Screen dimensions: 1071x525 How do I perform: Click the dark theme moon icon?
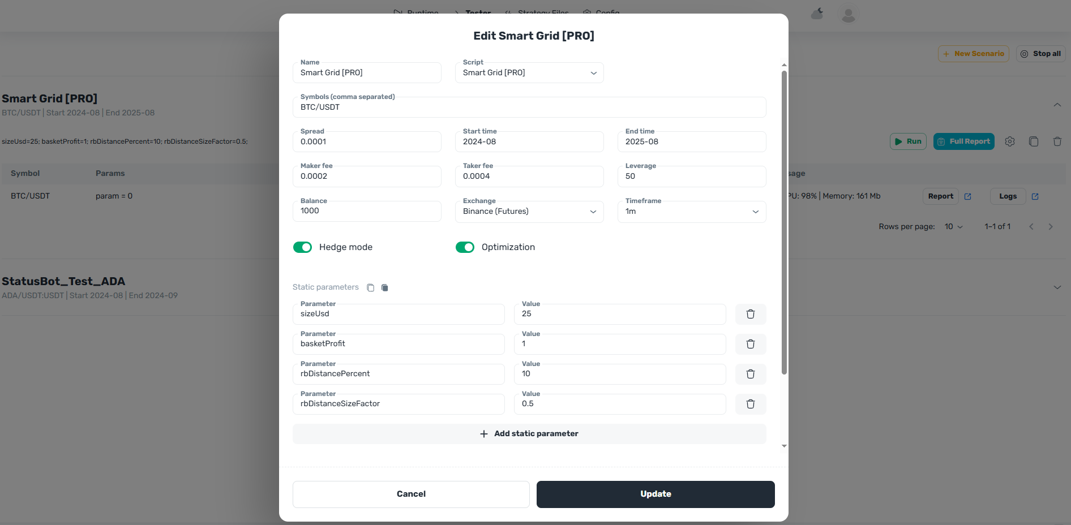[x=817, y=14]
